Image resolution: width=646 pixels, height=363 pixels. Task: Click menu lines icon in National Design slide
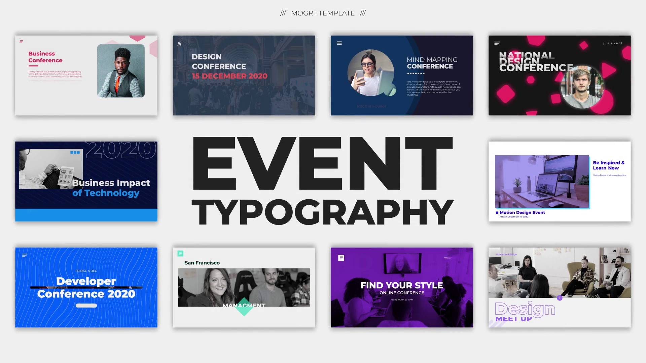[x=497, y=43]
